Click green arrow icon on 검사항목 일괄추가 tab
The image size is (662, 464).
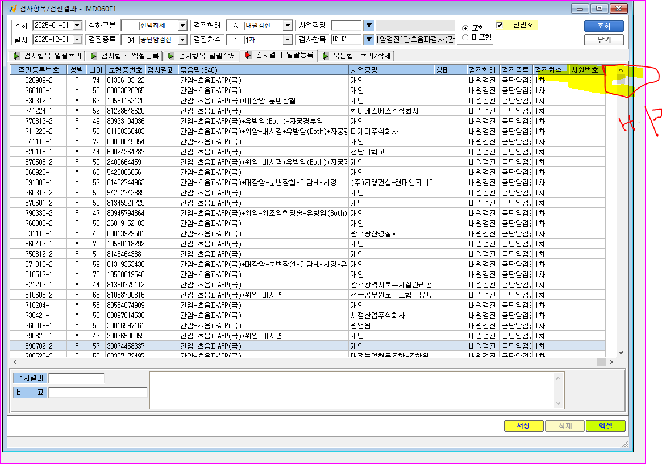pyautogui.click(x=16, y=56)
